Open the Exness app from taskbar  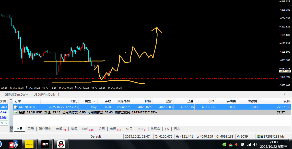click(29, 144)
